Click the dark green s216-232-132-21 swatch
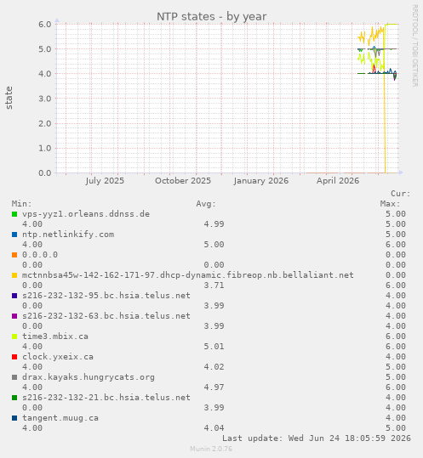 [14, 399]
